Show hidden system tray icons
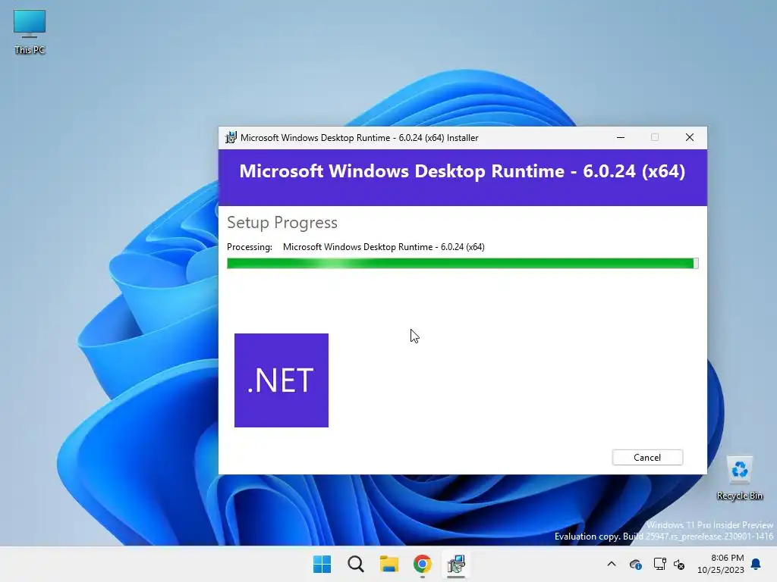The height and width of the screenshot is (582, 777). (x=612, y=564)
